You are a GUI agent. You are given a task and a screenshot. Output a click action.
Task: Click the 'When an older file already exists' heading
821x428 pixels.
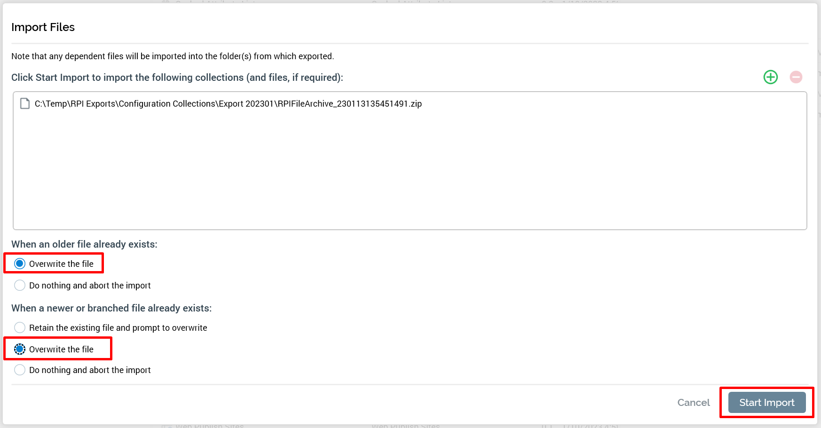click(x=84, y=244)
